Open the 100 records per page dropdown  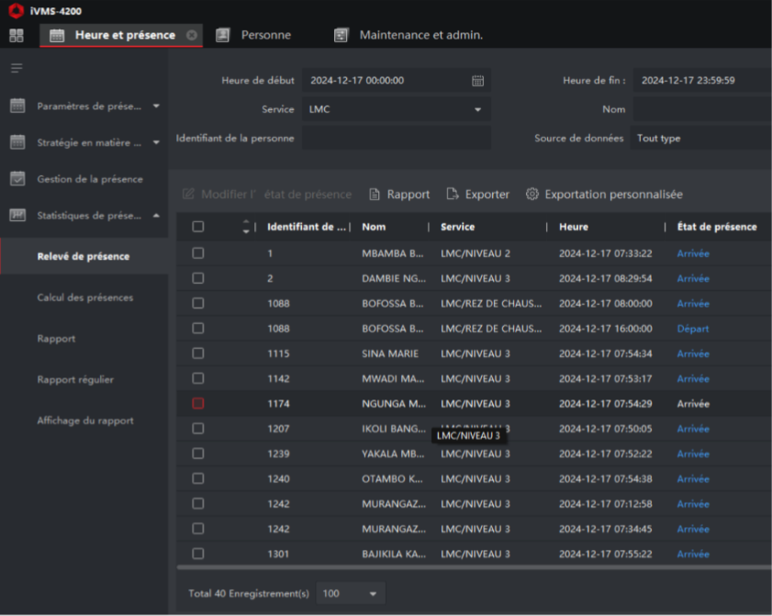coord(350,593)
